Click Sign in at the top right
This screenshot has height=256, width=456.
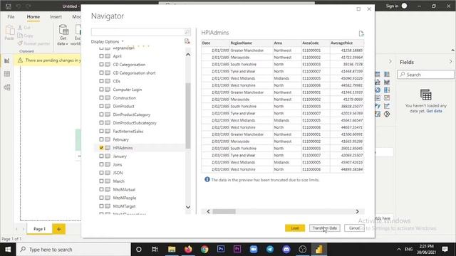pos(392,6)
